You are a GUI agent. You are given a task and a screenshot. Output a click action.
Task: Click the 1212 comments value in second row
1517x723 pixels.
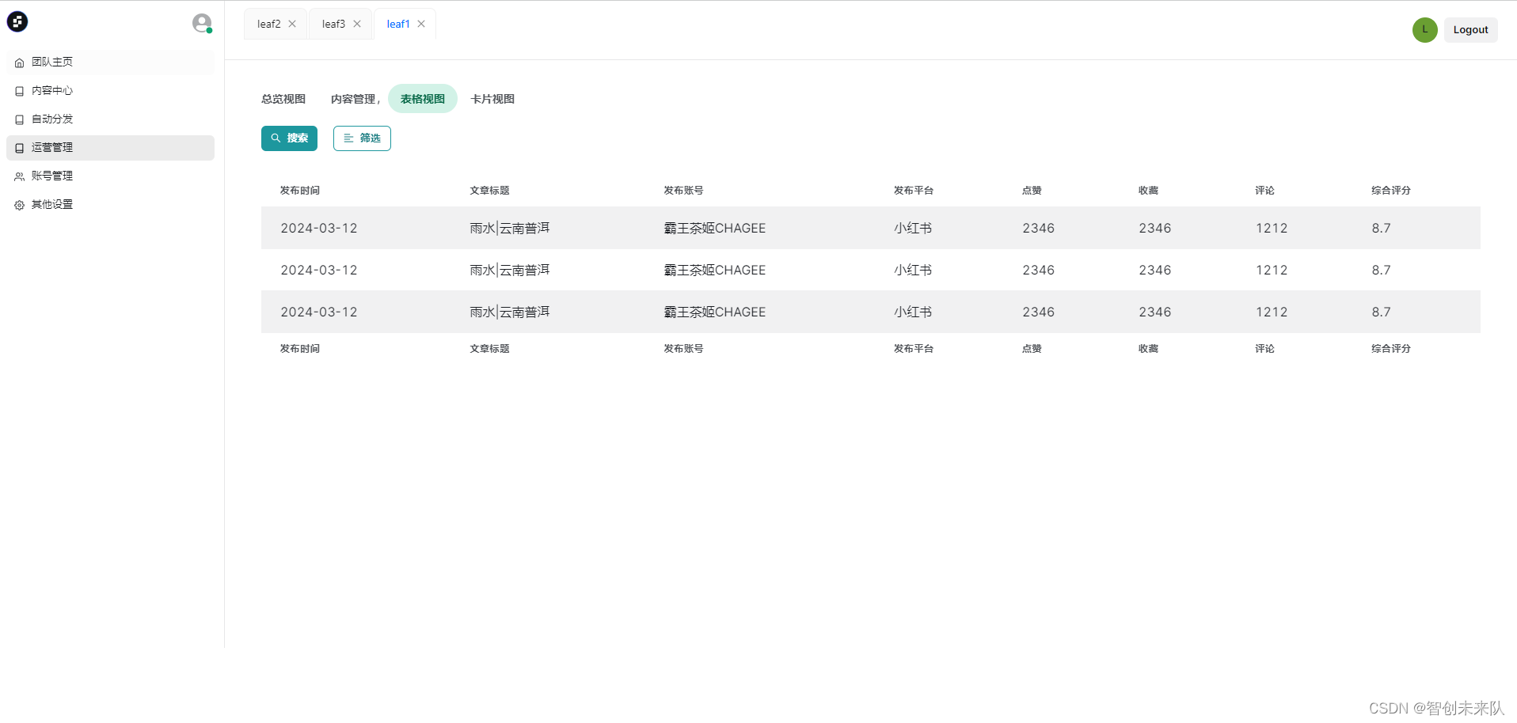tap(1272, 271)
